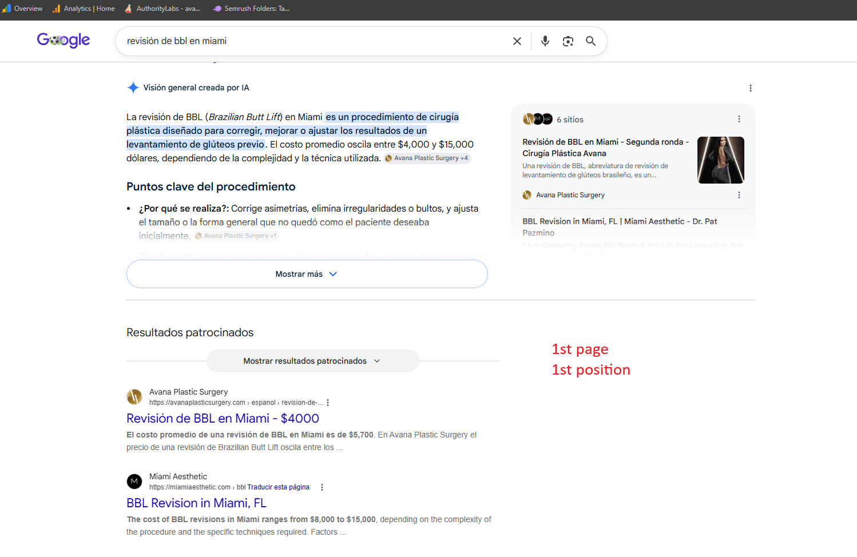Open BBL Revision in Miami, FL result

196,503
